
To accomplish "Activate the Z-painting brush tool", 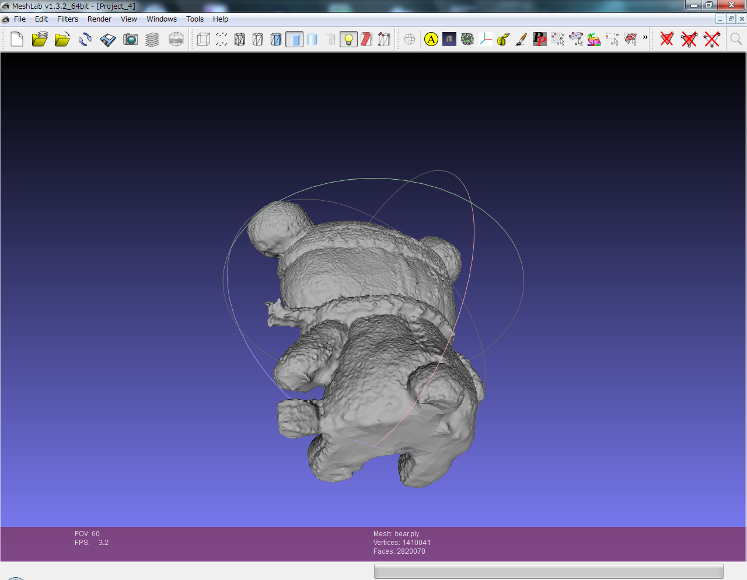I will click(522, 39).
